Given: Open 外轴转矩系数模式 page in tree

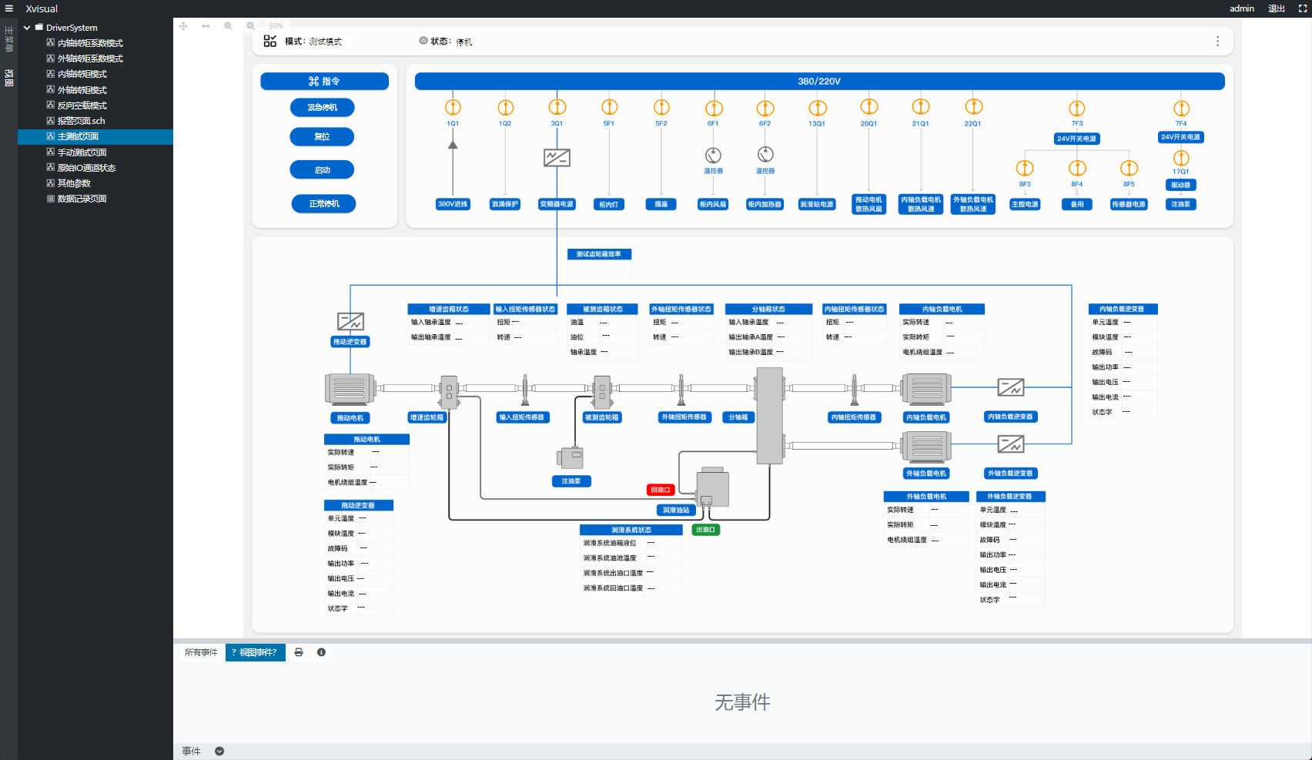Looking at the screenshot, I should [x=90, y=59].
